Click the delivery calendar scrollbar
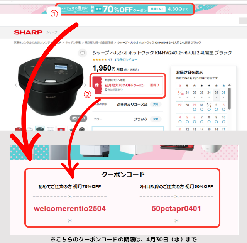 [x=229, y=98]
